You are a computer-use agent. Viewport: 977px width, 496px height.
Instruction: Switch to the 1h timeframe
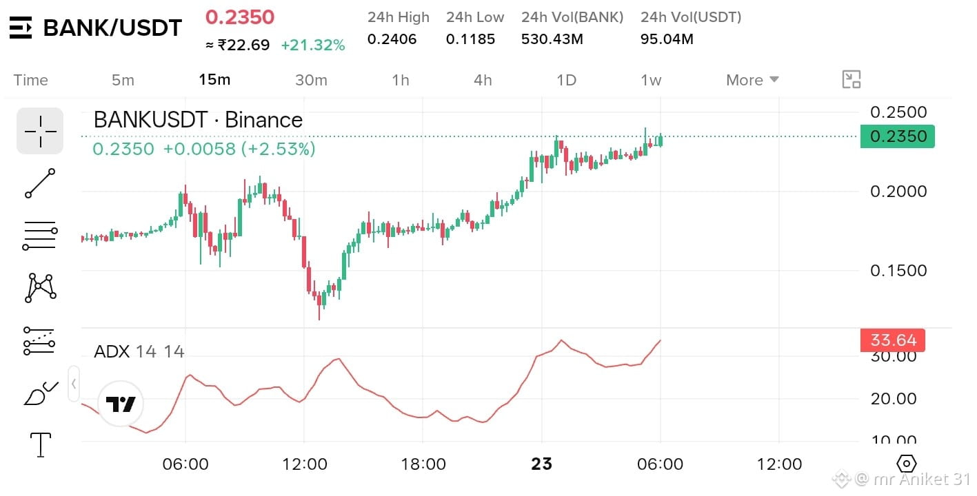(401, 80)
